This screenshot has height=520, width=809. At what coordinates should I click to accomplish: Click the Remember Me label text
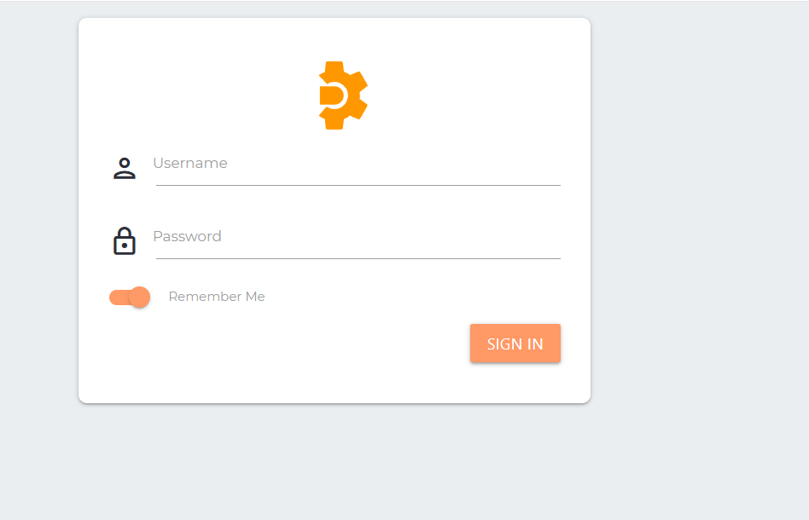pyautogui.click(x=216, y=297)
